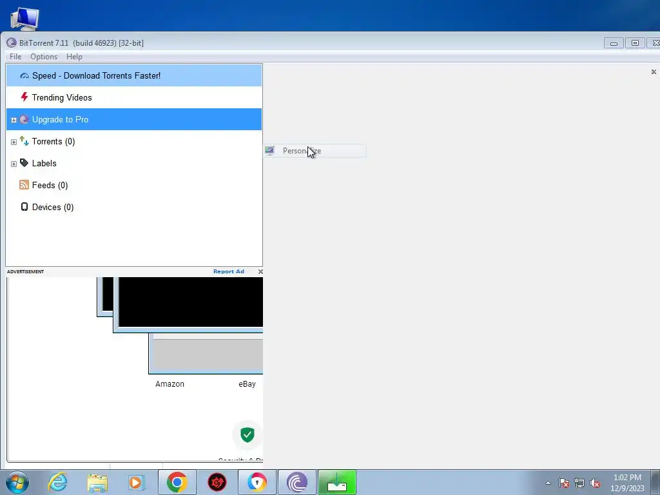This screenshot has width=660, height=495.
Task: Expand the Upgrade to Pro node
Action: [14, 120]
